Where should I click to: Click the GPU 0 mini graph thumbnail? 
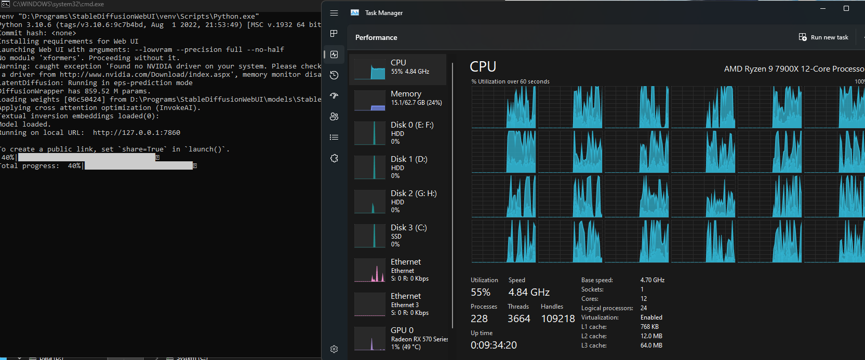coord(370,339)
